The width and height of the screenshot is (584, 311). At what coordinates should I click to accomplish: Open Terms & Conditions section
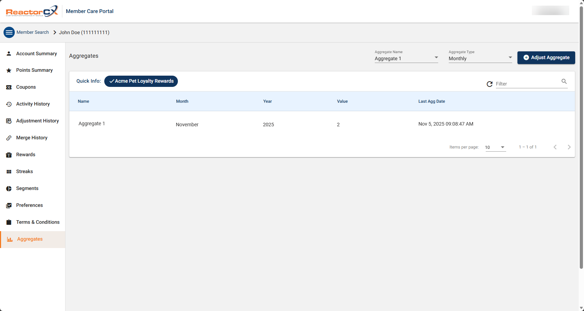[38, 222]
